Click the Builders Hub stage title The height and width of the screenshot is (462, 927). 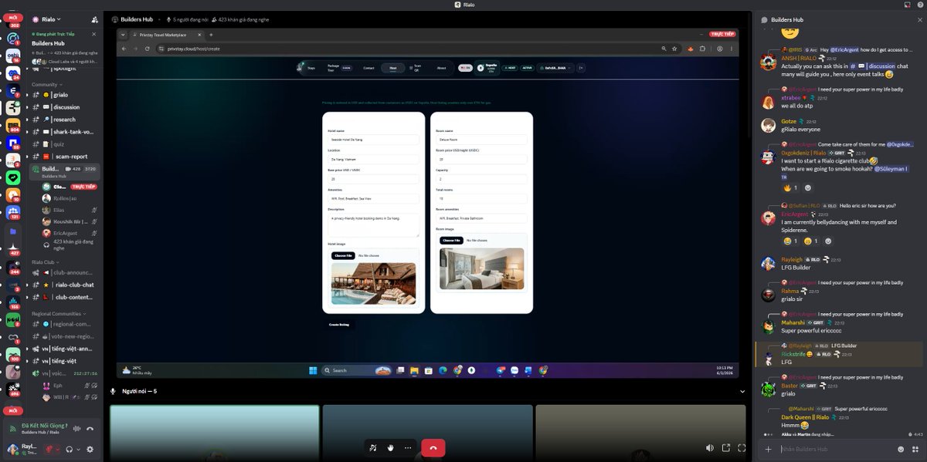point(136,19)
